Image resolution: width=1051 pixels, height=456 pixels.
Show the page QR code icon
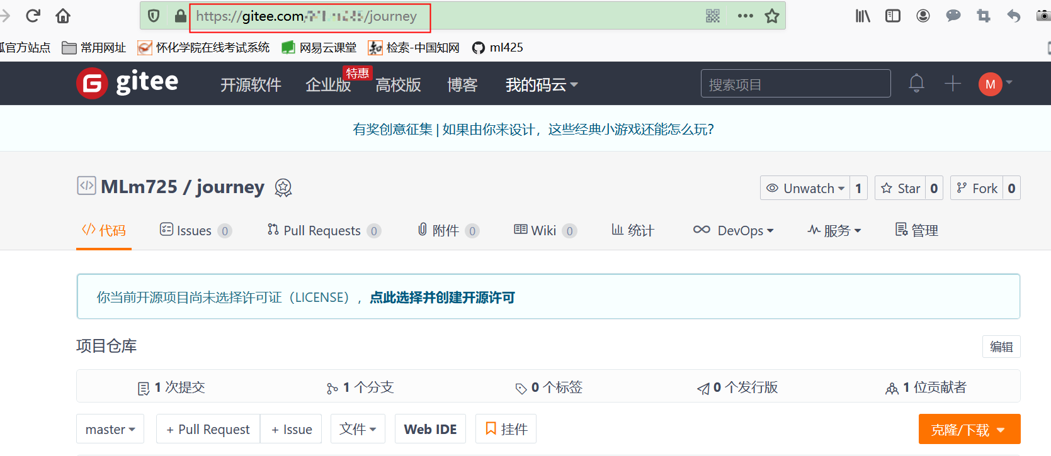click(713, 16)
